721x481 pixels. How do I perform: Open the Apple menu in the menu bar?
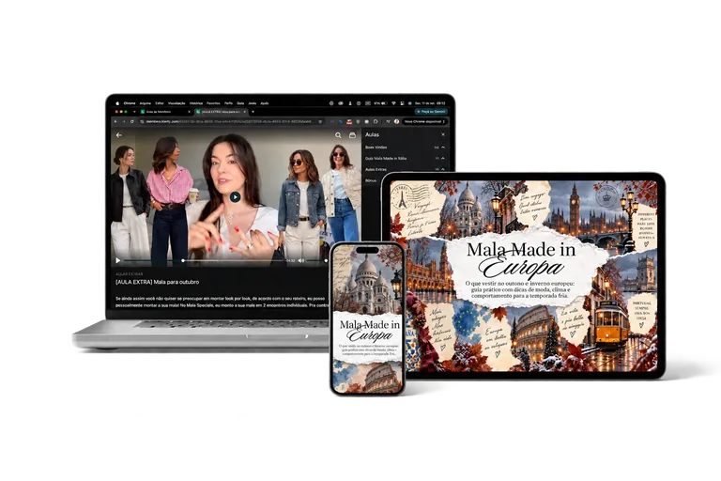point(117,103)
